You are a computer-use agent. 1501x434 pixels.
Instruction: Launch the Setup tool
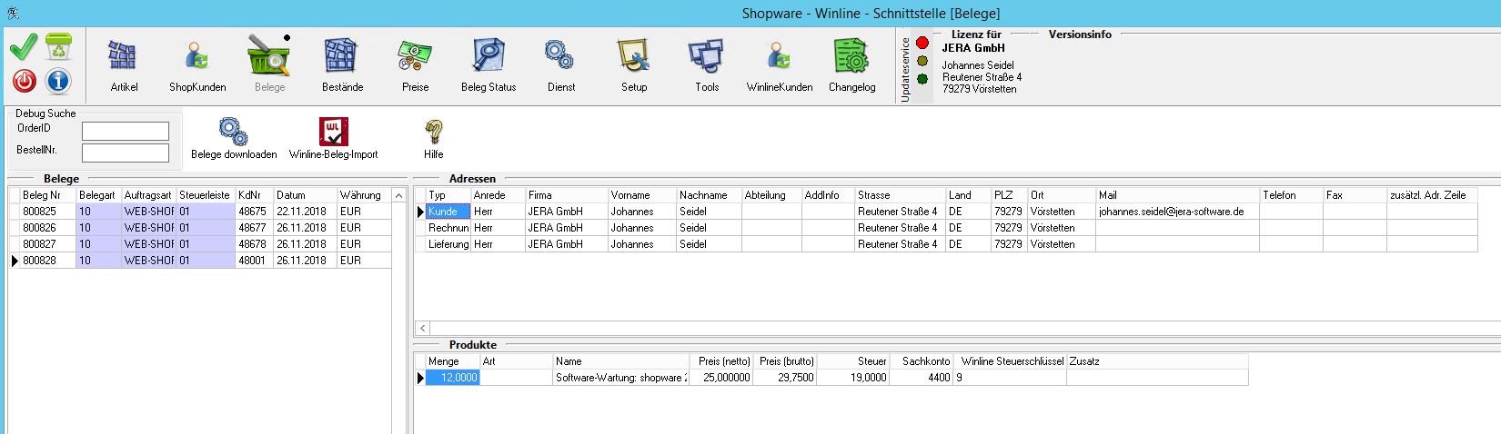click(x=634, y=64)
